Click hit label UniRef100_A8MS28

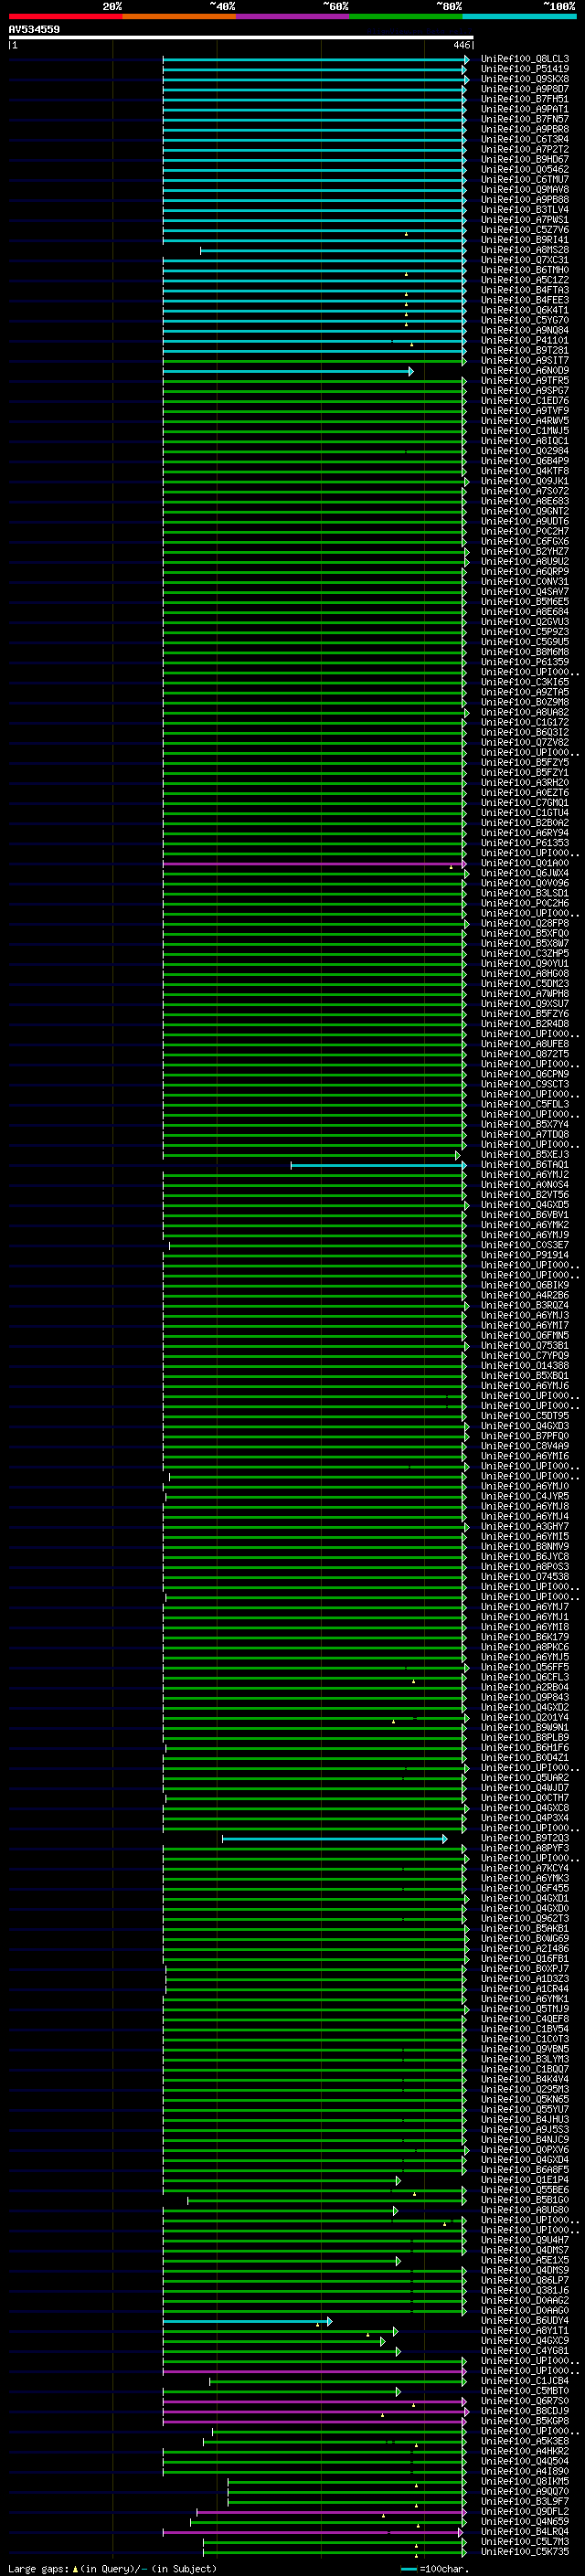(x=524, y=250)
